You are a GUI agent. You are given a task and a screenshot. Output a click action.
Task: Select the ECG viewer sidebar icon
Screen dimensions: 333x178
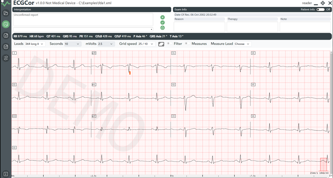(x=6, y=24)
